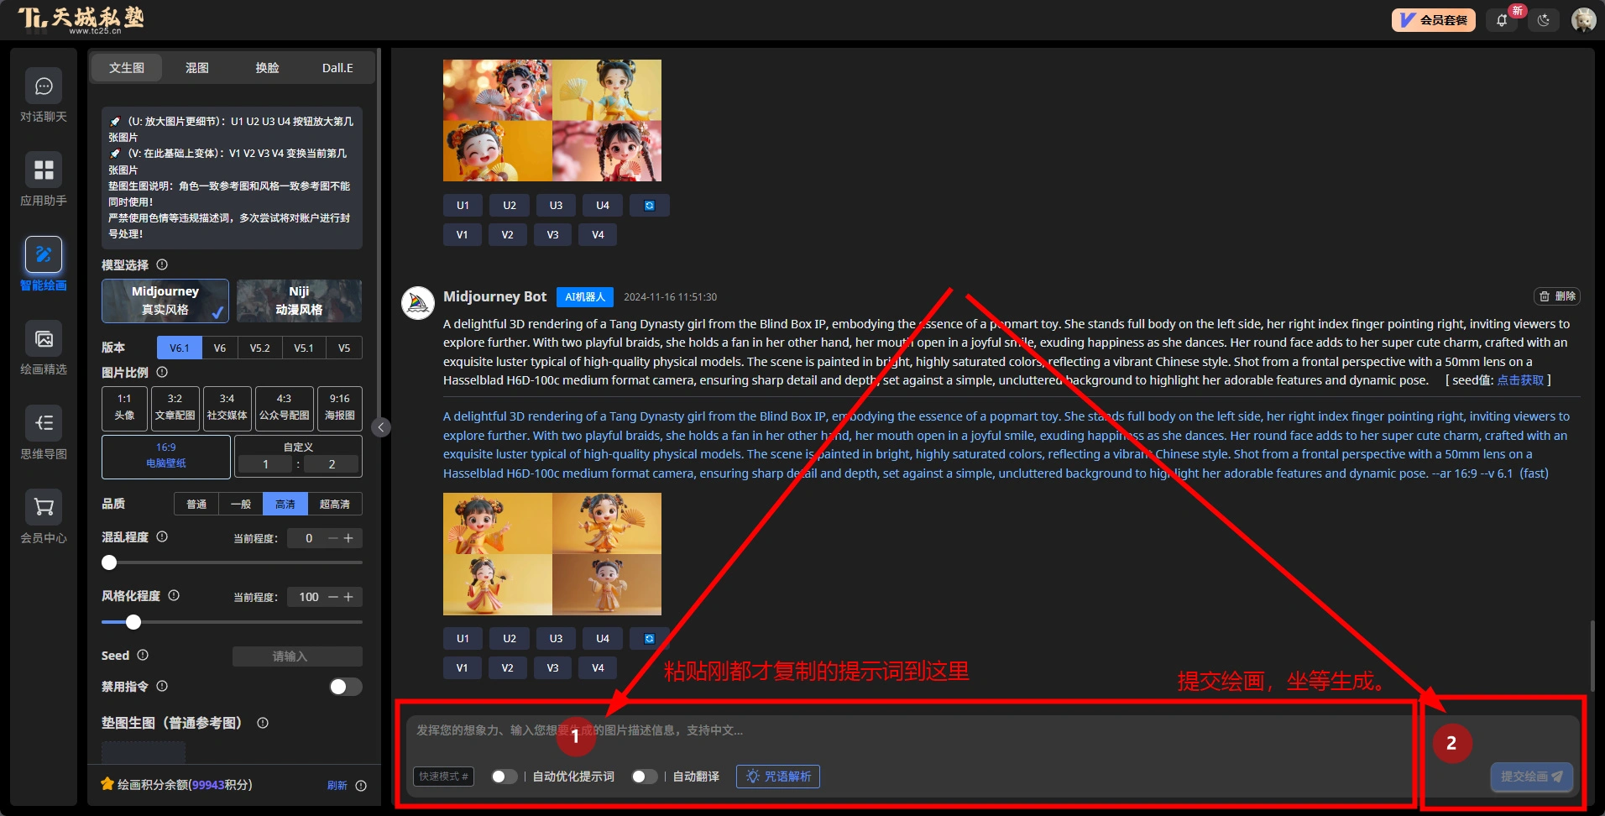
Task: Increase 风格化程度 value with plus
Action: click(348, 597)
